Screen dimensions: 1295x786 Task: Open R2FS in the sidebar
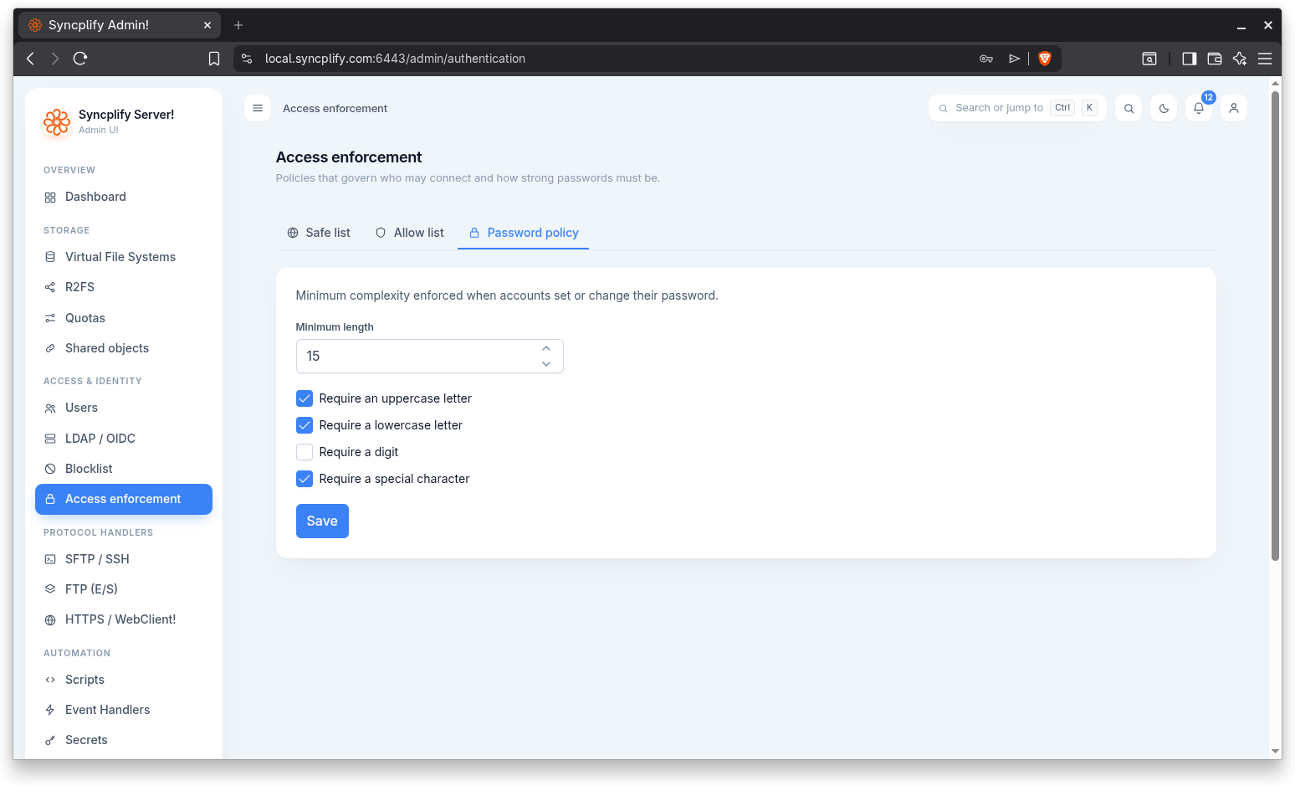[x=124, y=287]
